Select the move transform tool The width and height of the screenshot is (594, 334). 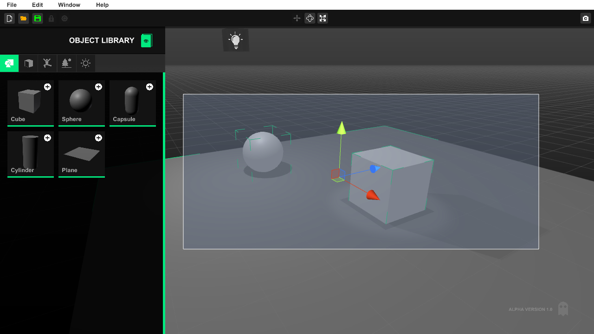297,19
